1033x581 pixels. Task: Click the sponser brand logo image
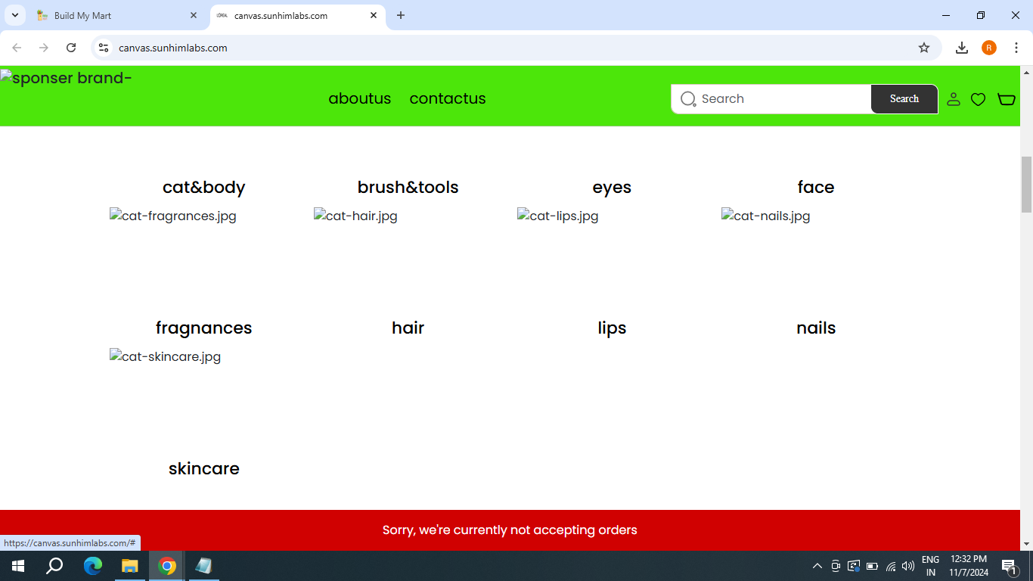click(67, 78)
